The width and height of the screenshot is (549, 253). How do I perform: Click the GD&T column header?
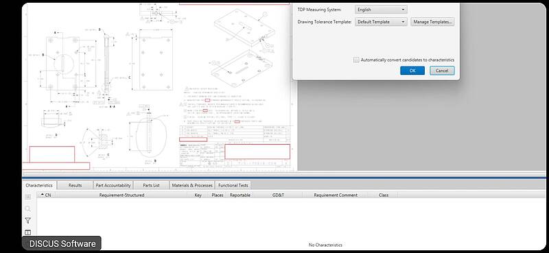coord(278,195)
